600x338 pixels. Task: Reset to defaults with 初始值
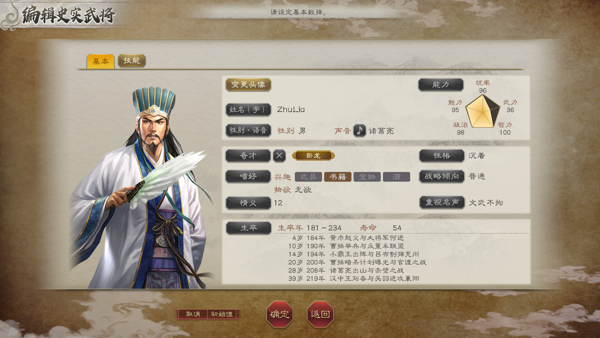(x=222, y=314)
